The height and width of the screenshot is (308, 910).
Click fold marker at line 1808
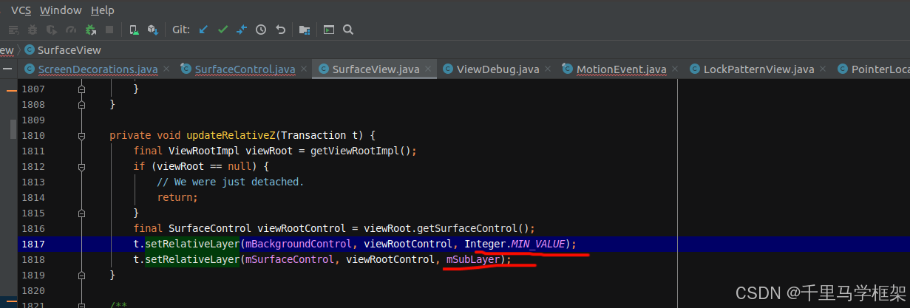click(x=82, y=104)
